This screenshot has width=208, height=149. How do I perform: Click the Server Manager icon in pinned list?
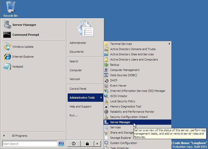[7, 25]
